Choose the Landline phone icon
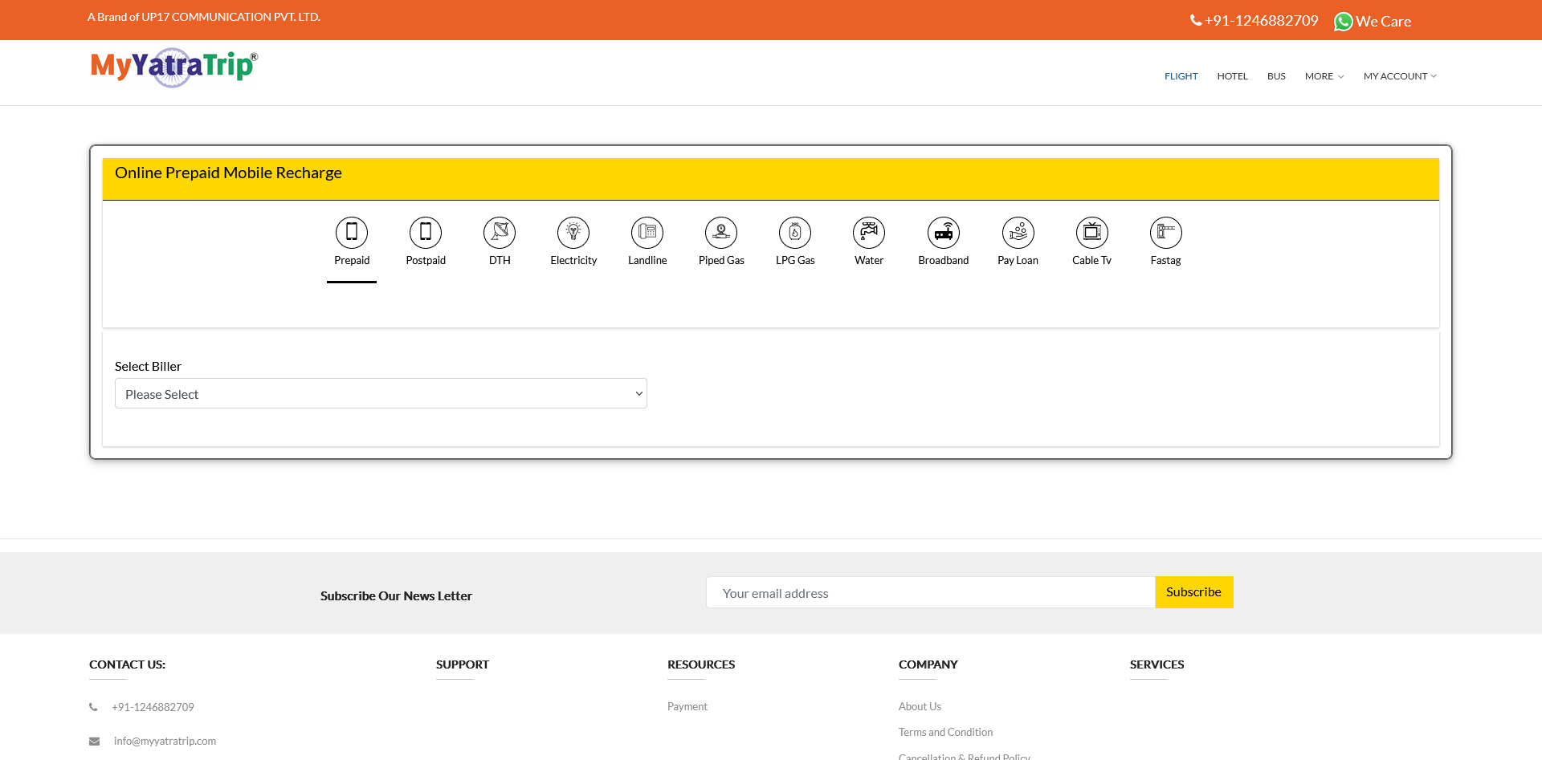 [647, 233]
